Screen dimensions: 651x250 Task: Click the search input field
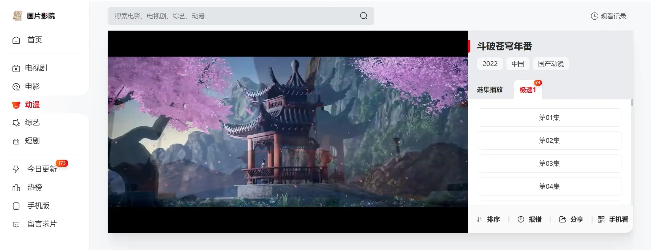point(241,16)
